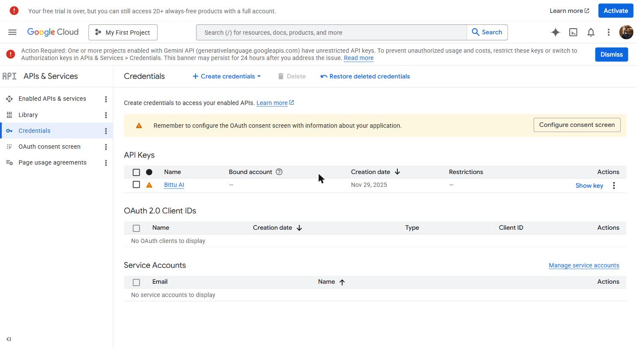Screen dimensions: 637x348
Task: Select all service accounts checkbox
Action: pyautogui.click(x=136, y=282)
